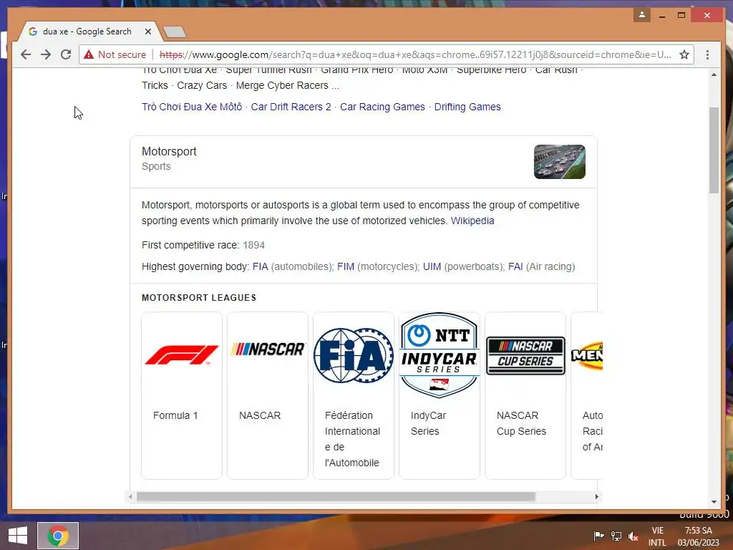This screenshot has height=550, width=733.
Task: Open the Chrome profile user icon
Action: (x=642, y=15)
